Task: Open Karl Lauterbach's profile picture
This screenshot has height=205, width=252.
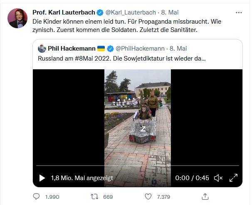Action: pyautogui.click(x=17, y=18)
